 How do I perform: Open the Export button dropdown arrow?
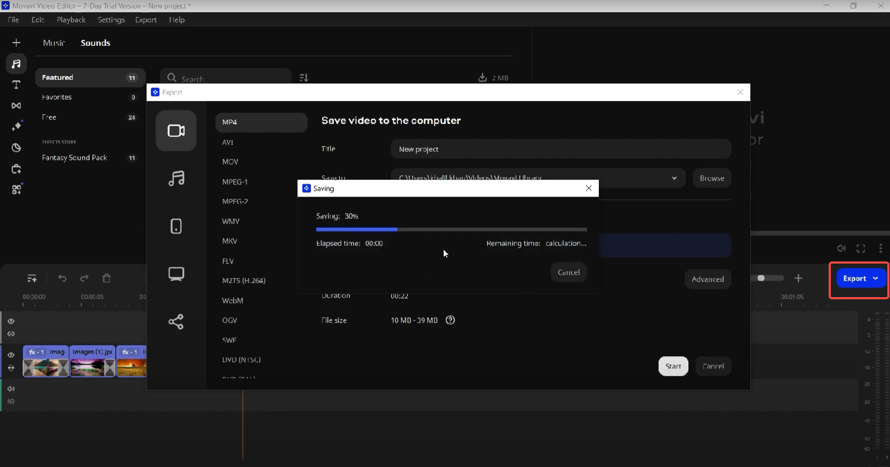[x=876, y=278]
